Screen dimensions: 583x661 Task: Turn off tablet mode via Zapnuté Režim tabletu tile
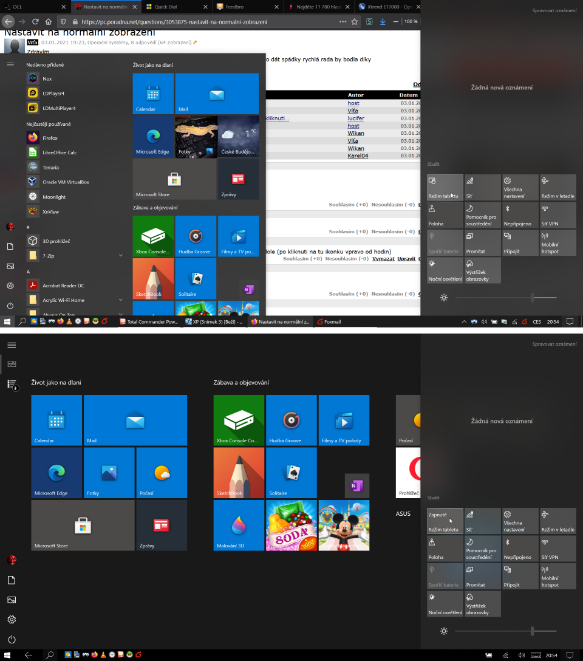click(x=445, y=521)
